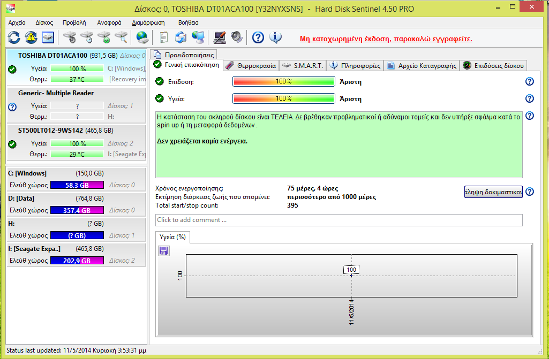Select the H: partition entry
Image resolution: width=549 pixels, height=359 pixels.
77,230
